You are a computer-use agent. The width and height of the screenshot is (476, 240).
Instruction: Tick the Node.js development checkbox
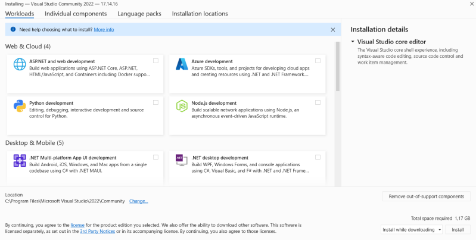(318, 102)
